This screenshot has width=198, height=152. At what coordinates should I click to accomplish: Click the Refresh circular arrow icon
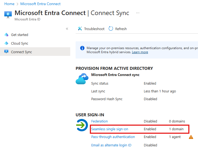111,29
